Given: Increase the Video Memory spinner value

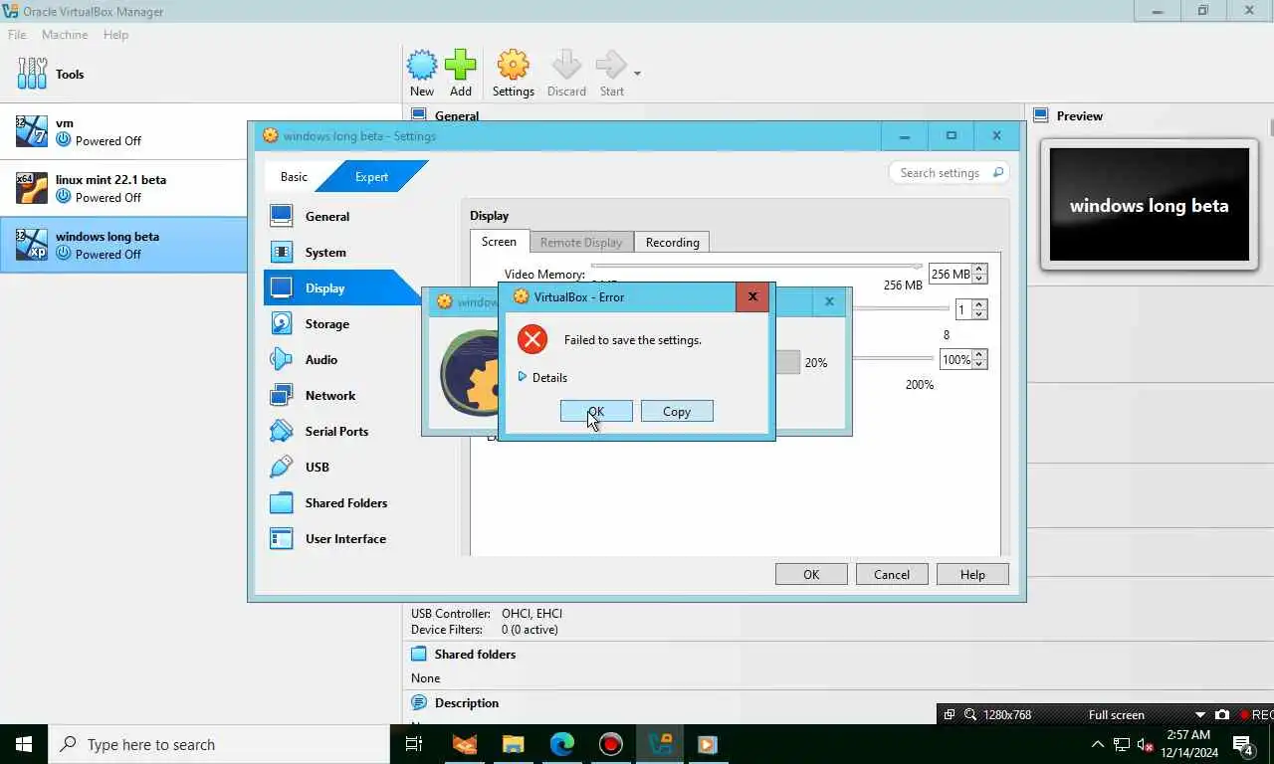Looking at the screenshot, I should coord(979,269).
